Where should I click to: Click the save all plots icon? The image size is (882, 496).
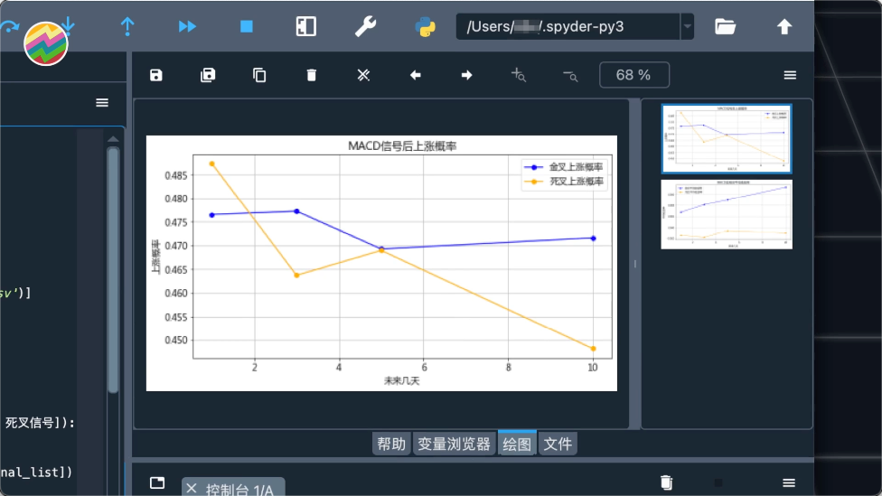pos(208,75)
